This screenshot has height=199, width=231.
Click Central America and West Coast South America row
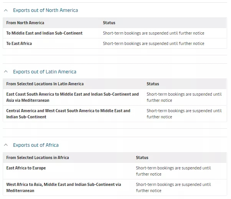click(x=68, y=114)
